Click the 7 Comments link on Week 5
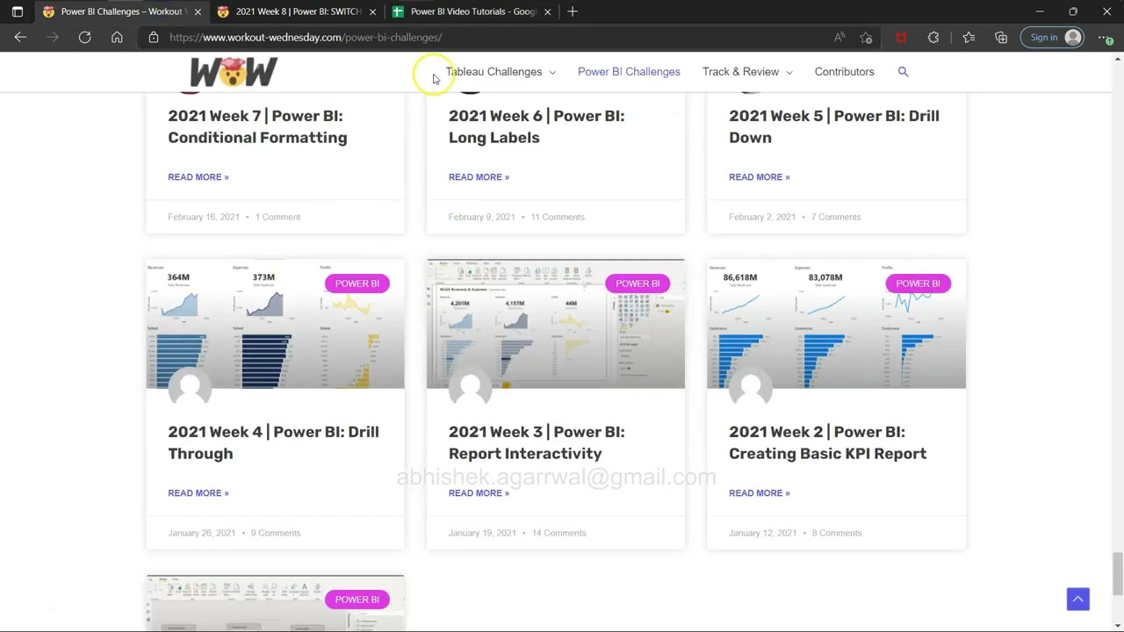The image size is (1124, 632). point(836,217)
